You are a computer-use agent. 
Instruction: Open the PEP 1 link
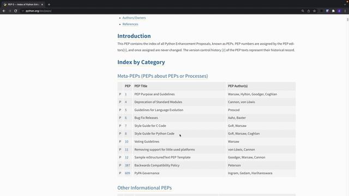(x=126, y=94)
